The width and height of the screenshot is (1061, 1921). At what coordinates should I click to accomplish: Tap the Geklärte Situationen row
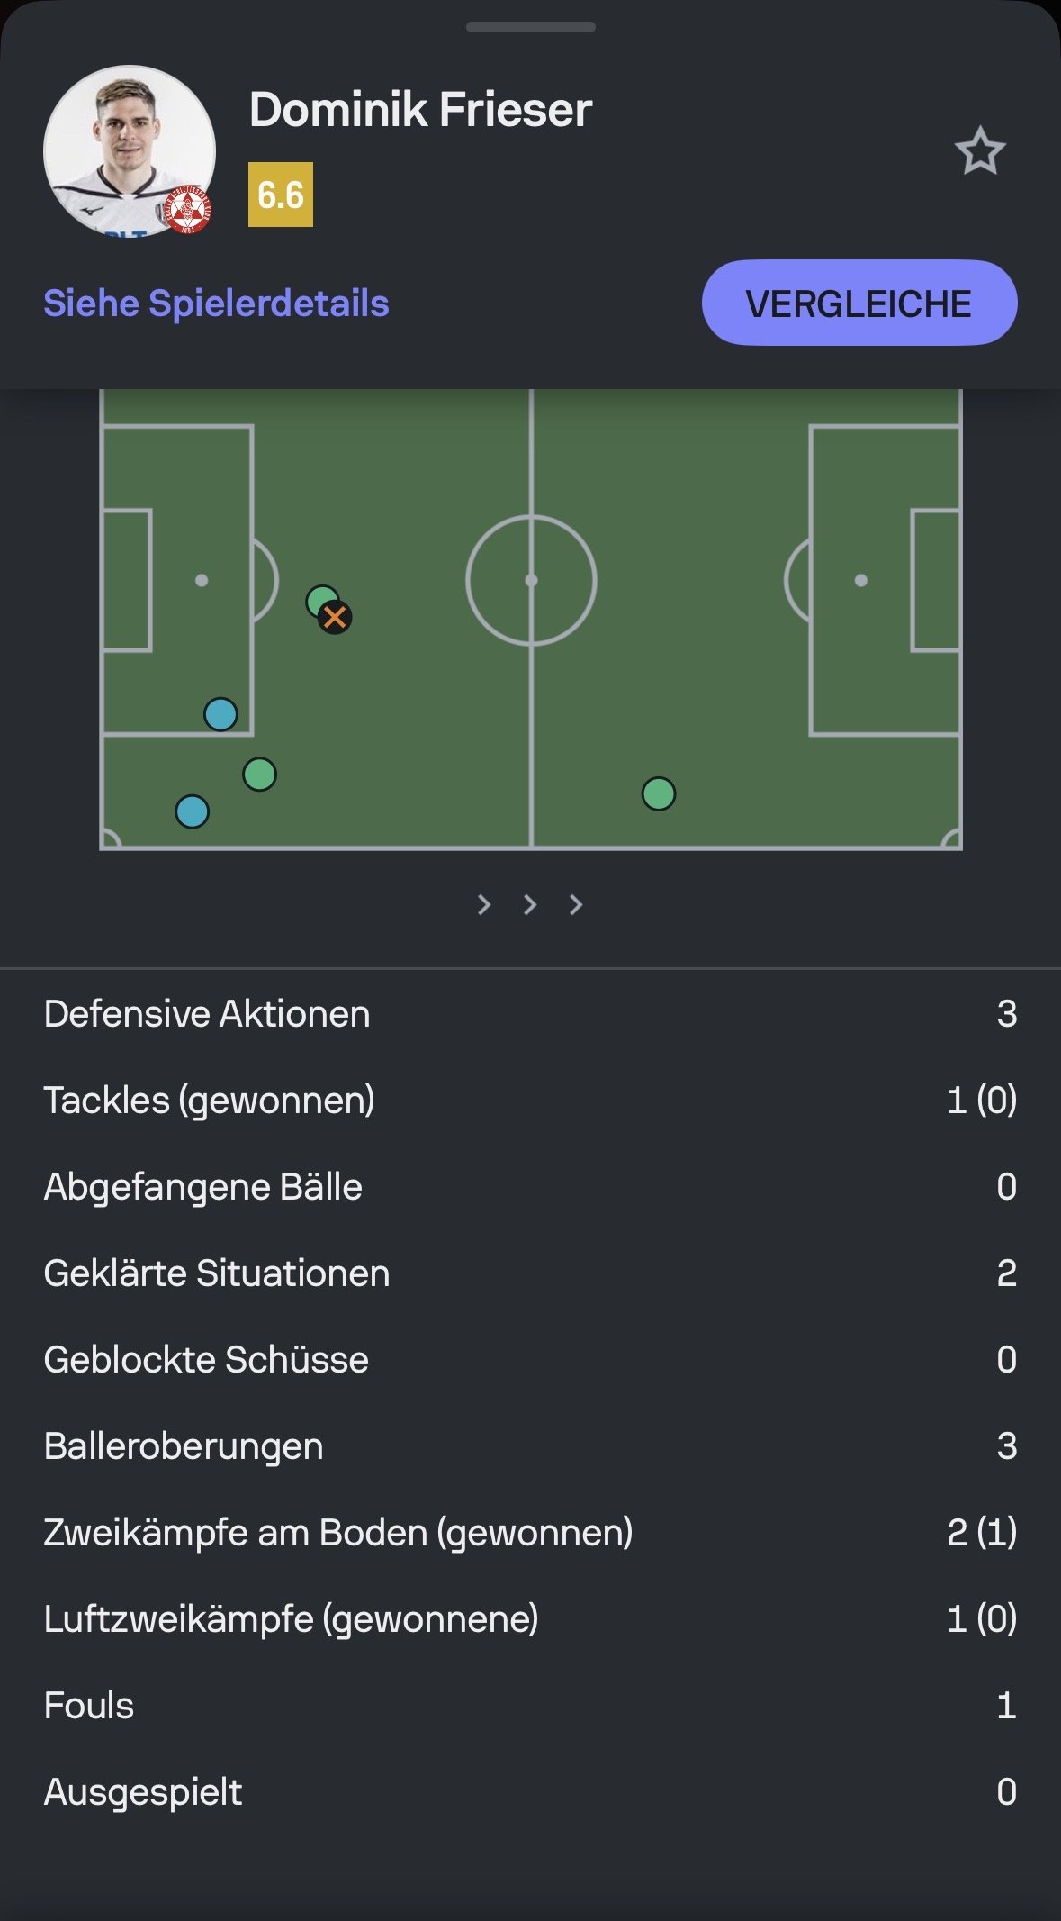pos(530,1273)
